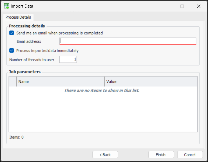Click the disabled maximize window button
208x162 pixels.
(182, 6)
